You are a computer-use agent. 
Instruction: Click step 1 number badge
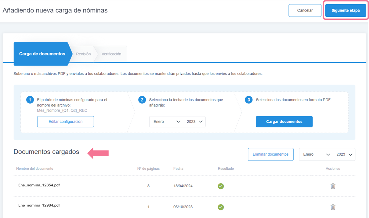(x=30, y=100)
